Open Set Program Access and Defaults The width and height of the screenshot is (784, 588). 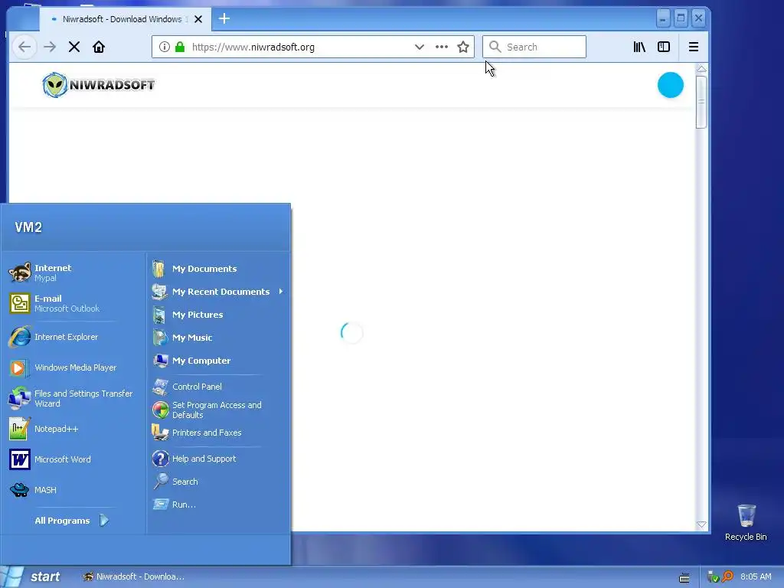coord(218,410)
